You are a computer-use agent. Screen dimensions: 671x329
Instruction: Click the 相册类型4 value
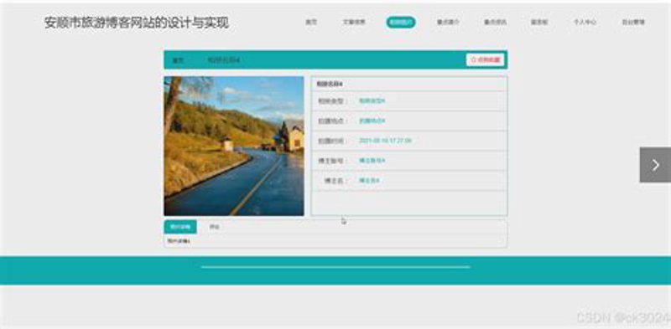pyautogui.click(x=372, y=100)
